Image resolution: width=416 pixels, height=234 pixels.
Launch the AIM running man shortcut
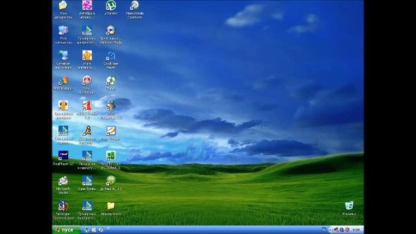click(x=86, y=131)
